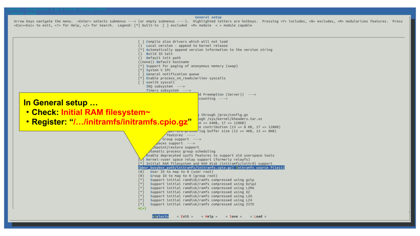Screen dimensions: 420x236
Task: Open Preemption (Server) choice submenu
Action: pyautogui.click(x=227, y=95)
